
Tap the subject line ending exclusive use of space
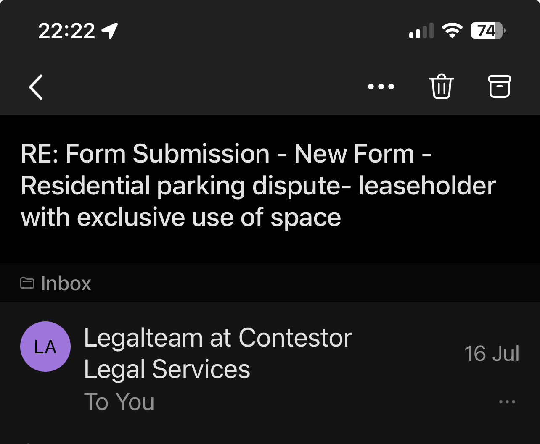coord(181,218)
